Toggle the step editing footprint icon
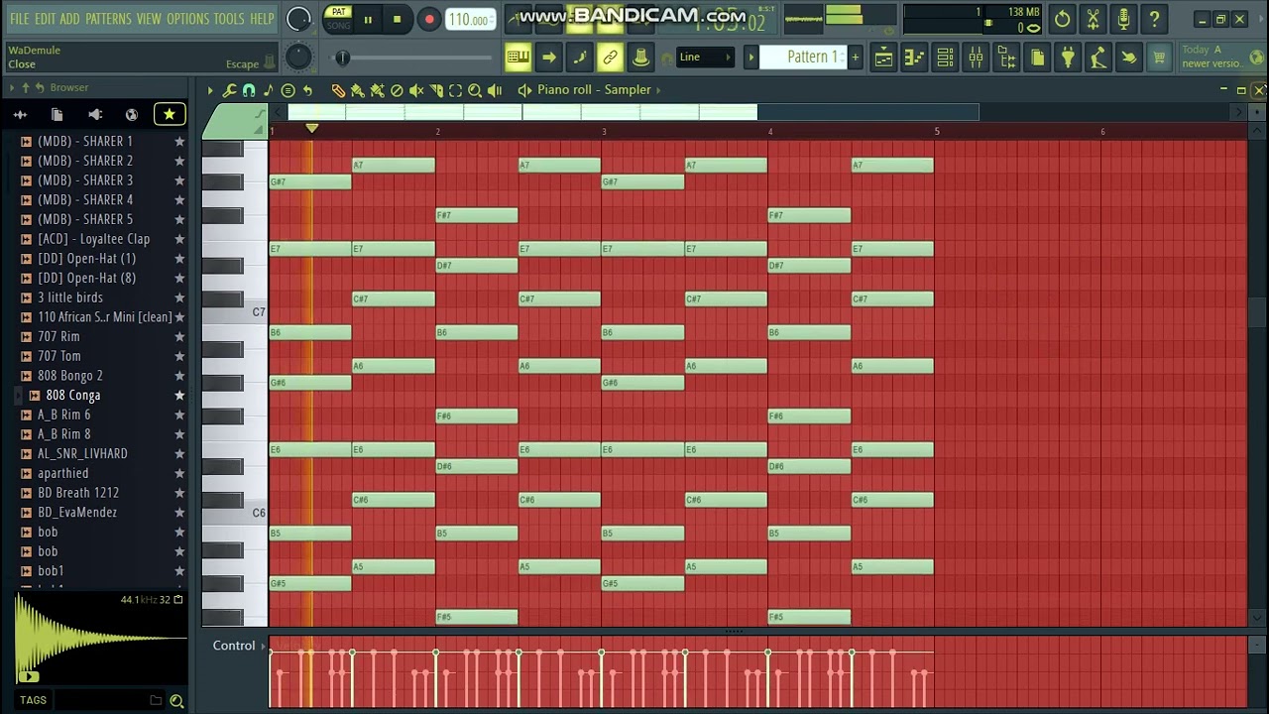Screen dimensions: 1269x714 [x=579, y=58]
